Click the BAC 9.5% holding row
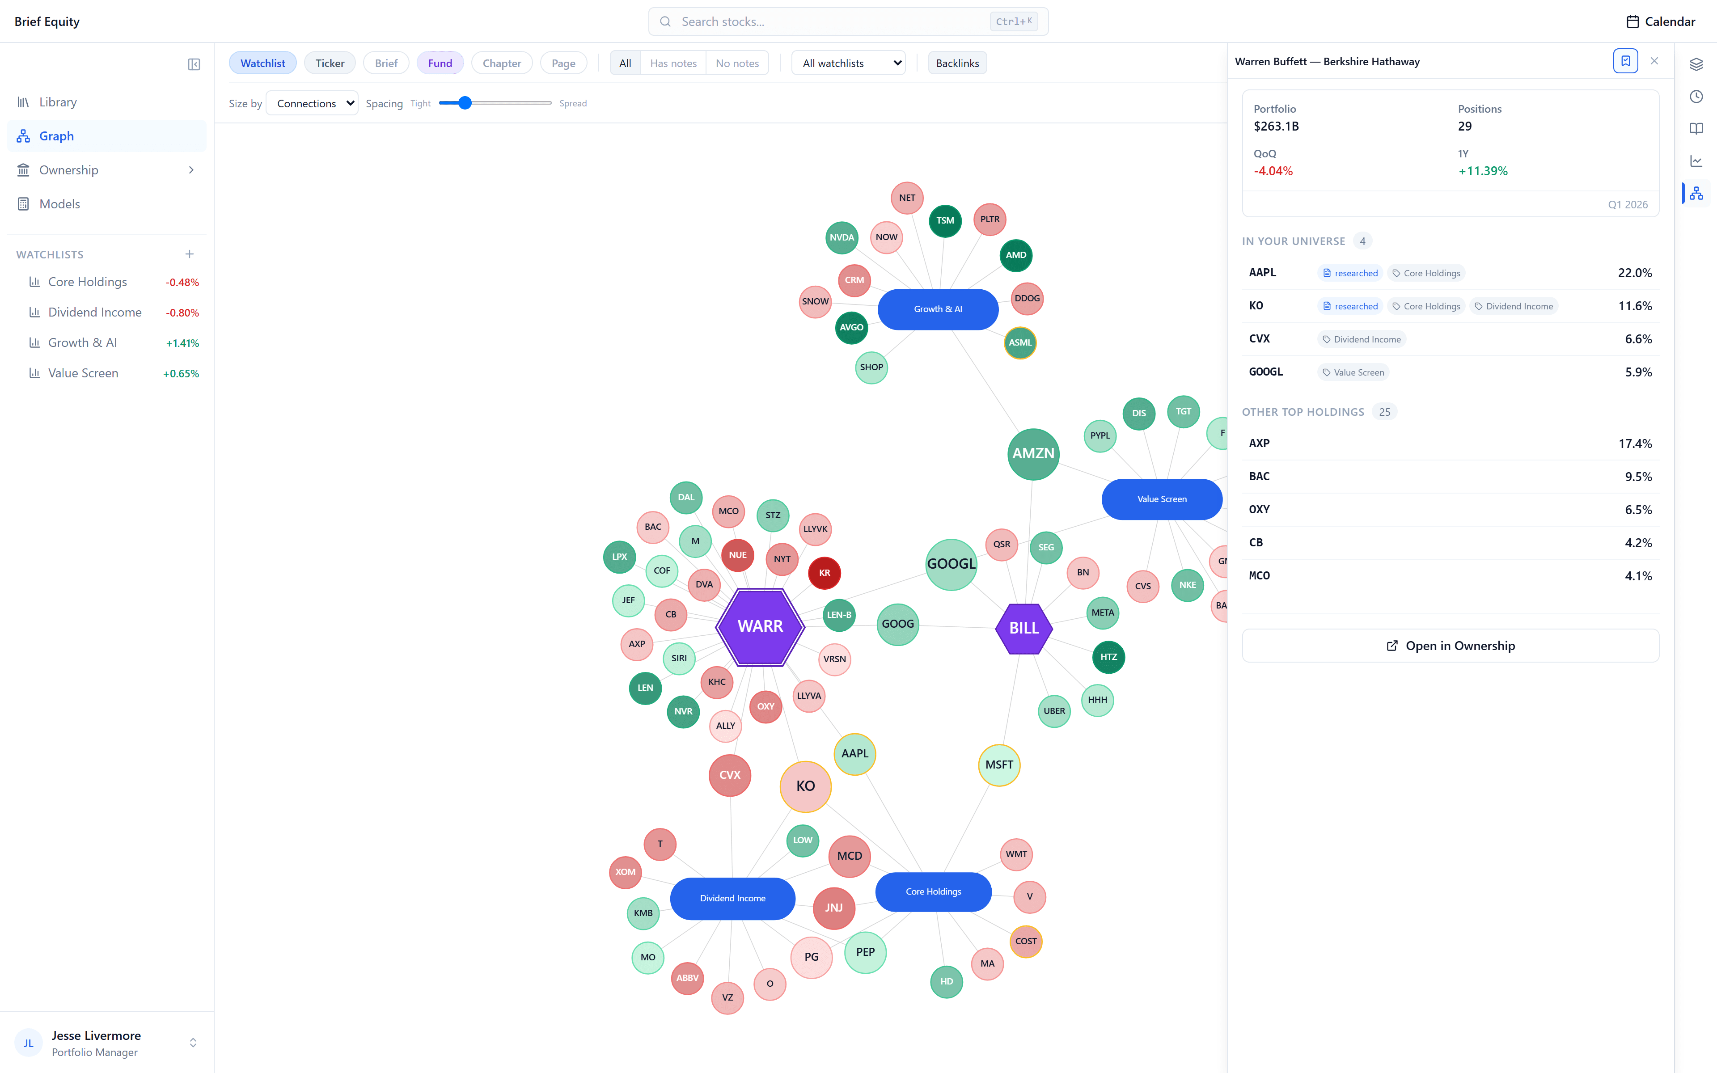This screenshot has height=1073, width=1717. [x=1450, y=477]
